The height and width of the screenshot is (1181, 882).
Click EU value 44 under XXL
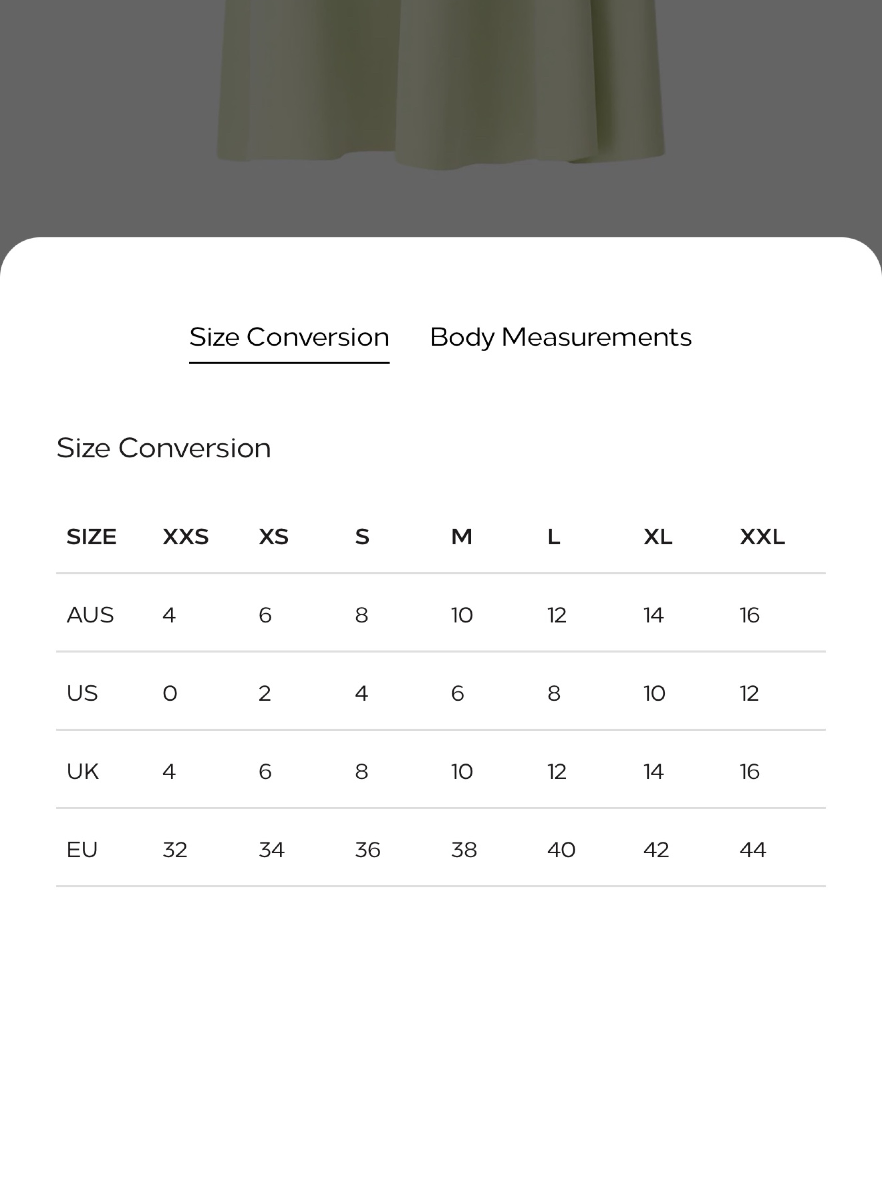coord(753,849)
